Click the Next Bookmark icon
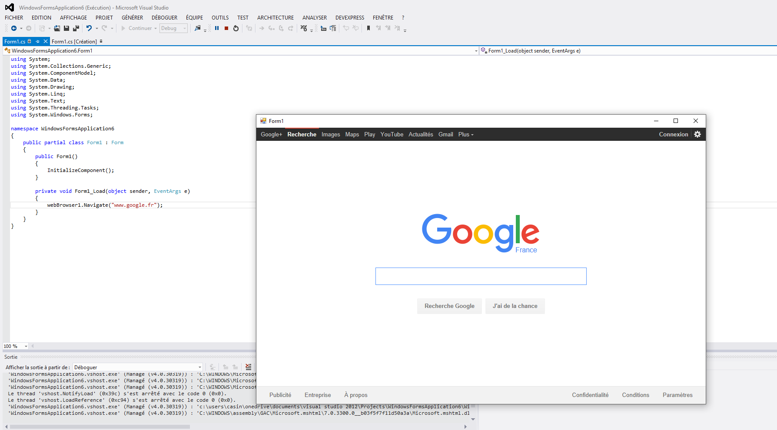 [x=388, y=28]
